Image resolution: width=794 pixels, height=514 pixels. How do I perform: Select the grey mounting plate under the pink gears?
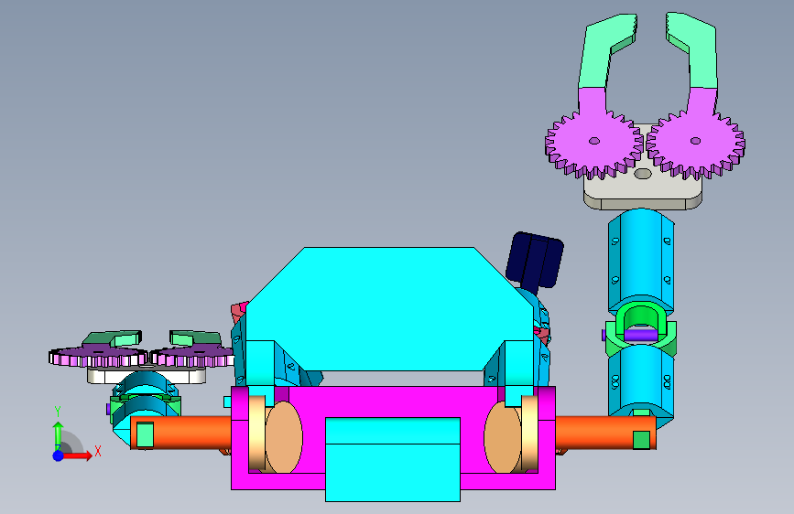coord(643,191)
